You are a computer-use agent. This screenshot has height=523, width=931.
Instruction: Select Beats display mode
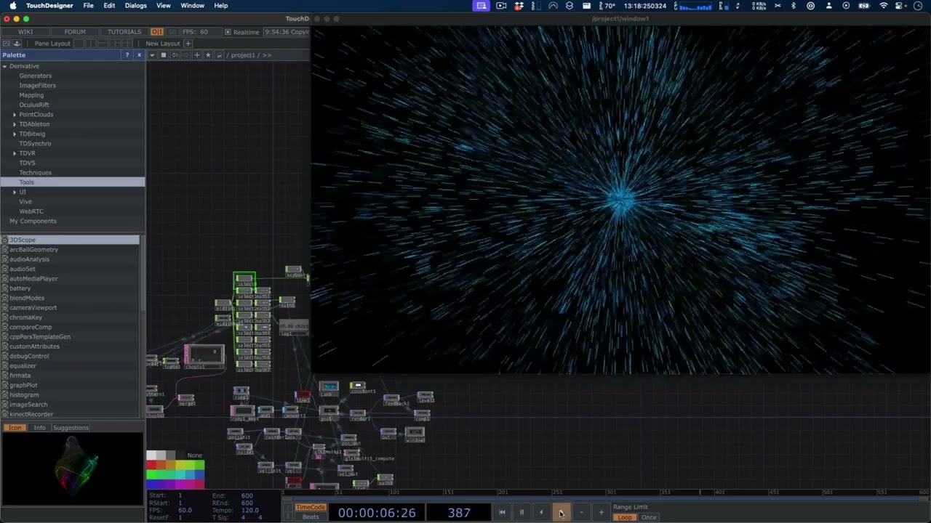coord(311,517)
